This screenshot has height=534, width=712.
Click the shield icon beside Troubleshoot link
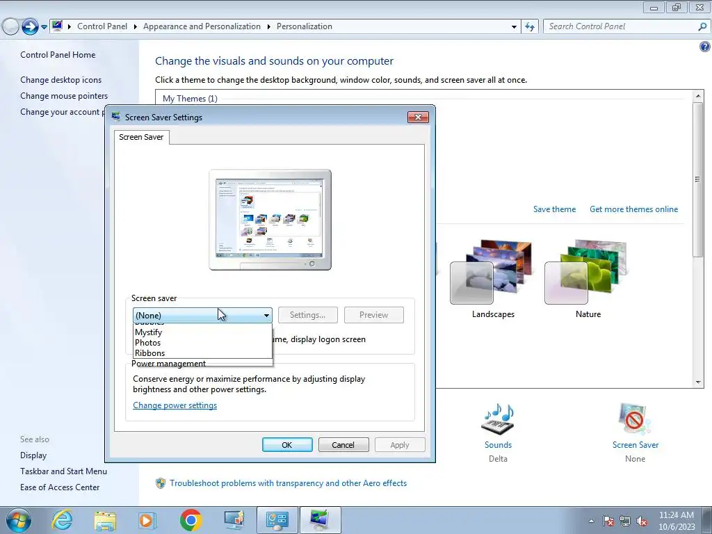tap(161, 483)
